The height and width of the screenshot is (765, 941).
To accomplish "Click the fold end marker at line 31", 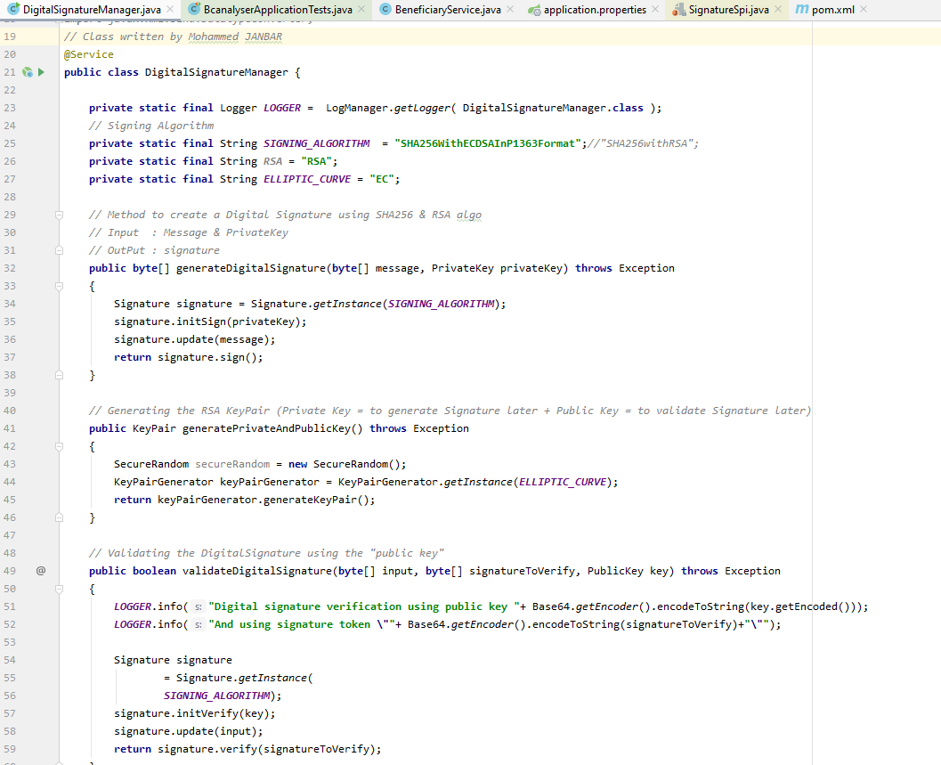I will [x=59, y=250].
